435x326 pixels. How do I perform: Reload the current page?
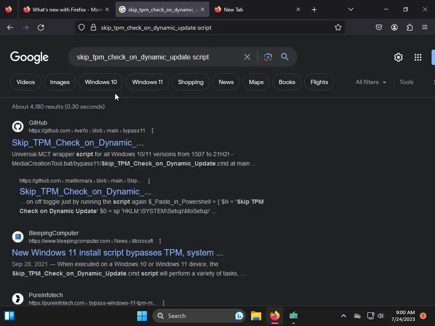(x=41, y=28)
